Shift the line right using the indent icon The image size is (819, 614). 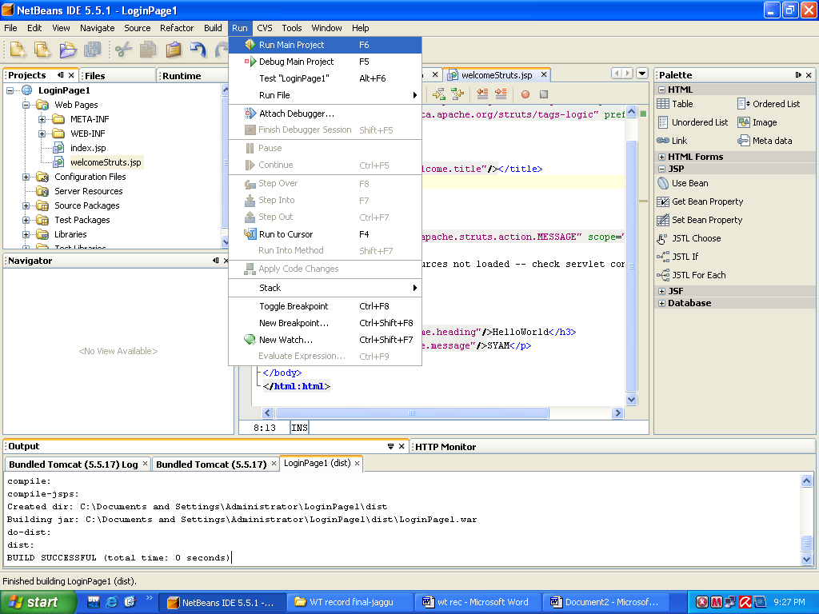tap(500, 94)
